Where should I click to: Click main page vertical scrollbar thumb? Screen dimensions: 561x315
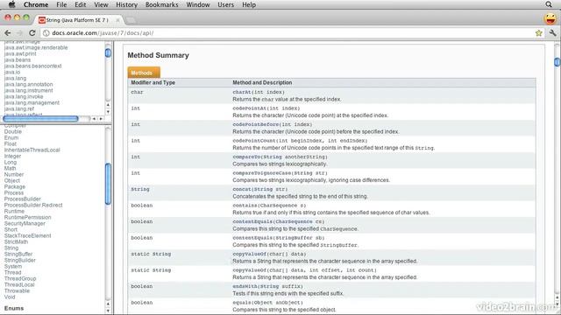click(x=557, y=62)
